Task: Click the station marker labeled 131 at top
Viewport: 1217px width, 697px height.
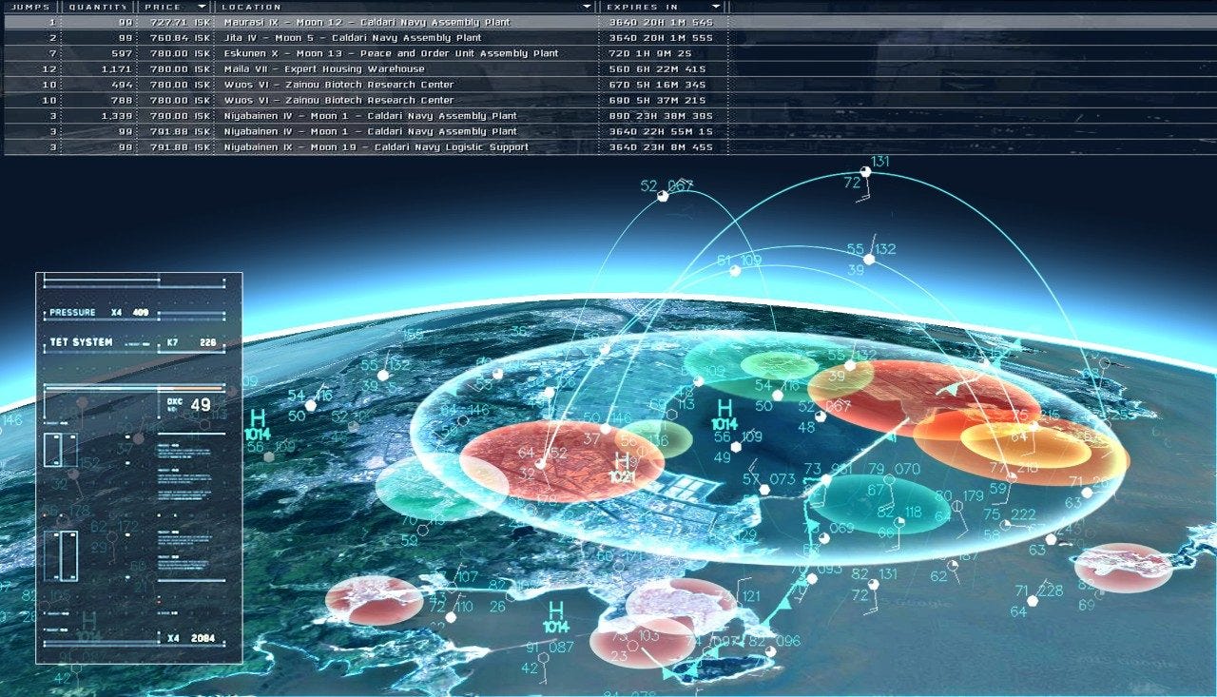Action: pyautogui.click(x=864, y=172)
